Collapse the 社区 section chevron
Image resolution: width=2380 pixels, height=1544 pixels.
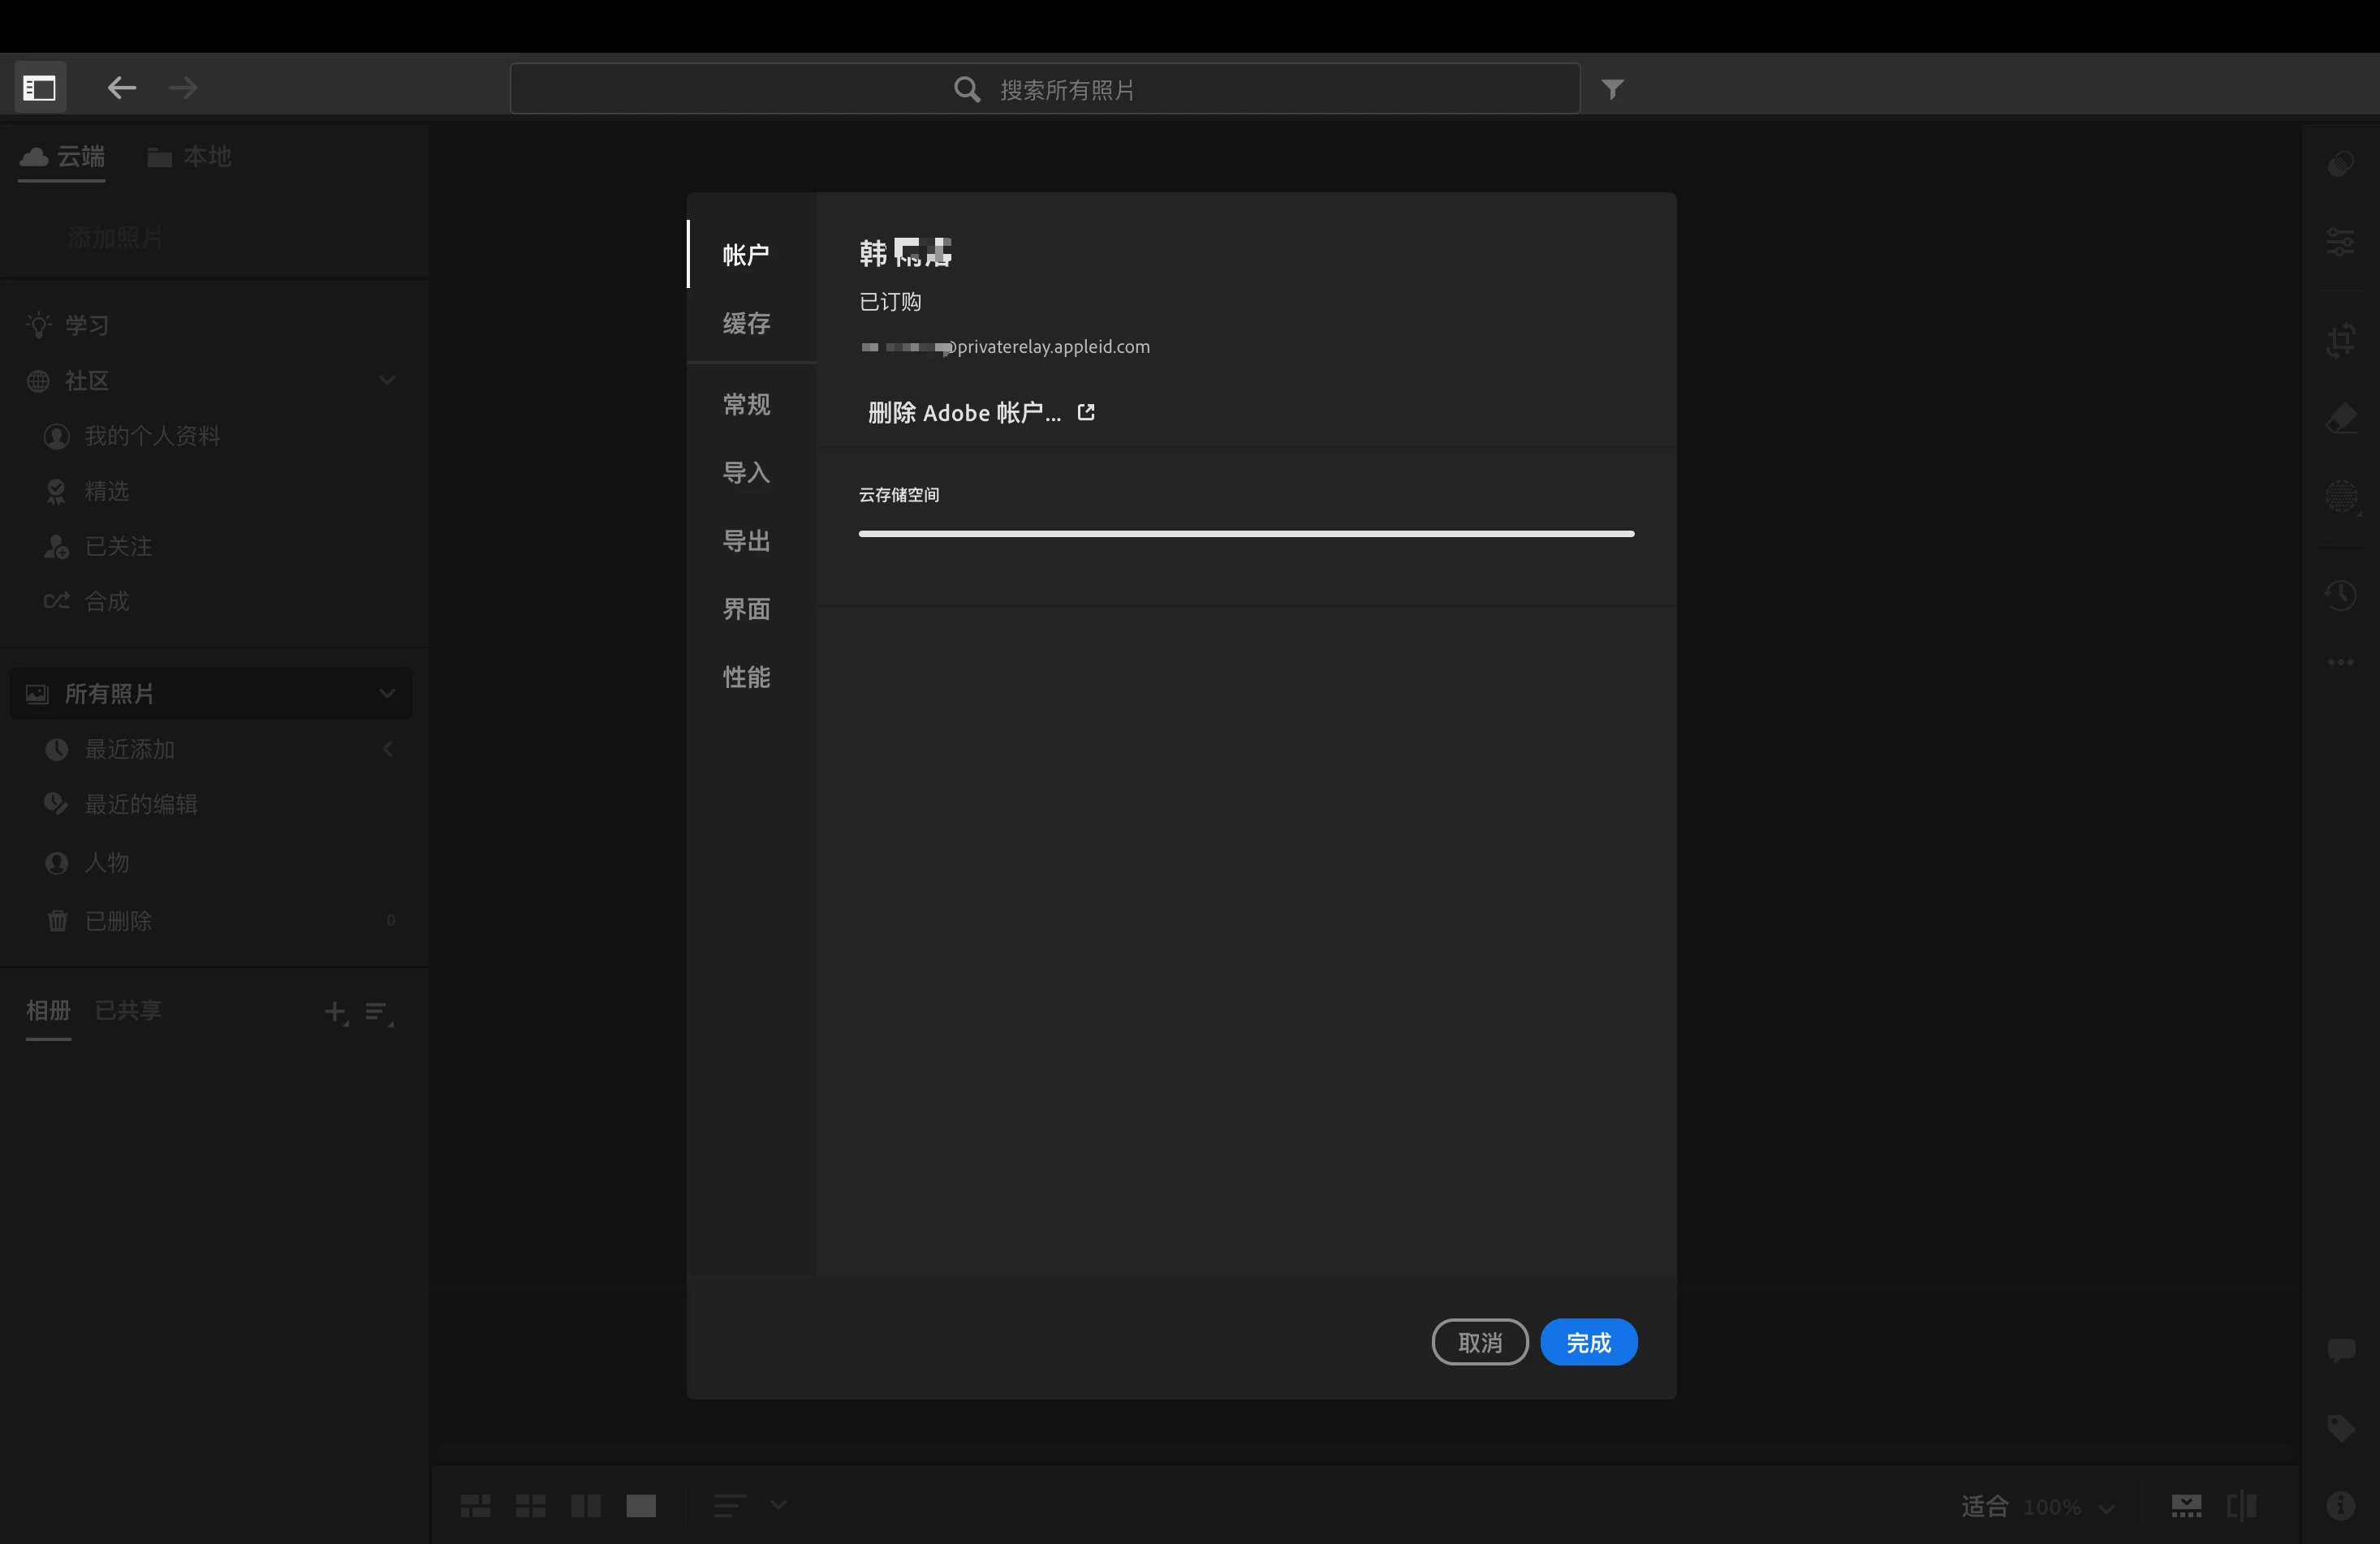388,381
